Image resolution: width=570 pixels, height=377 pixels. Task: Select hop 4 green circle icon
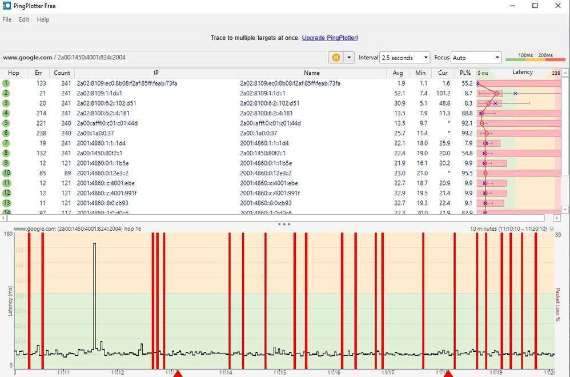click(6, 113)
